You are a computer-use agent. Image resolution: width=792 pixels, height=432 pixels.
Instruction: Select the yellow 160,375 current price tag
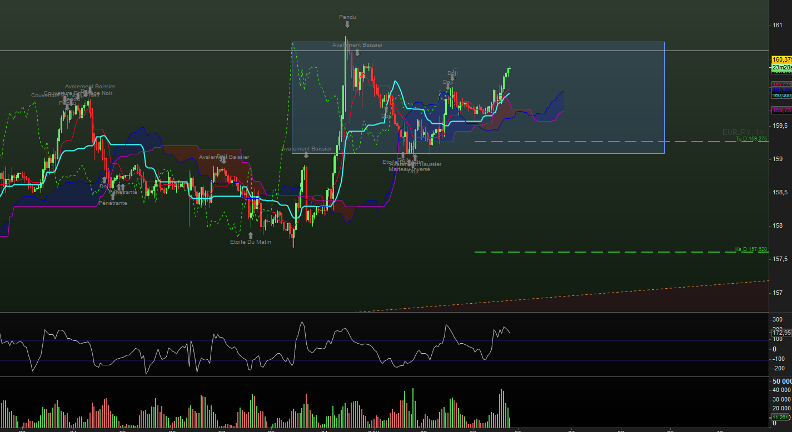[x=781, y=59]
